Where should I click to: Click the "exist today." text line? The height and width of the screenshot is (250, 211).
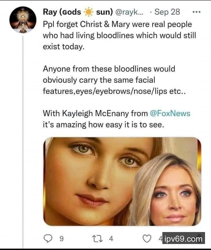64,47
